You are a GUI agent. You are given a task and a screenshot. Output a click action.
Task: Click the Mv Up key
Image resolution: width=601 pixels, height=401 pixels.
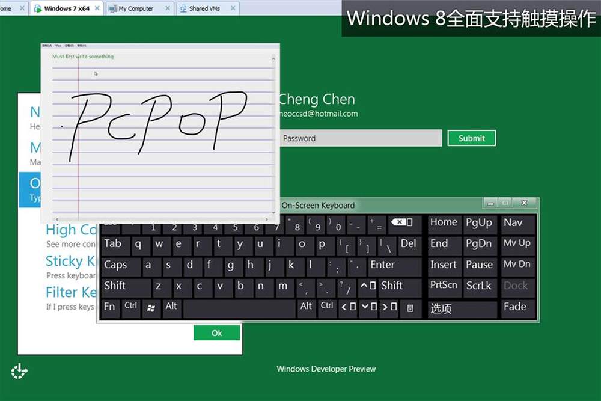pyautogui.click(x=518, y=245)
